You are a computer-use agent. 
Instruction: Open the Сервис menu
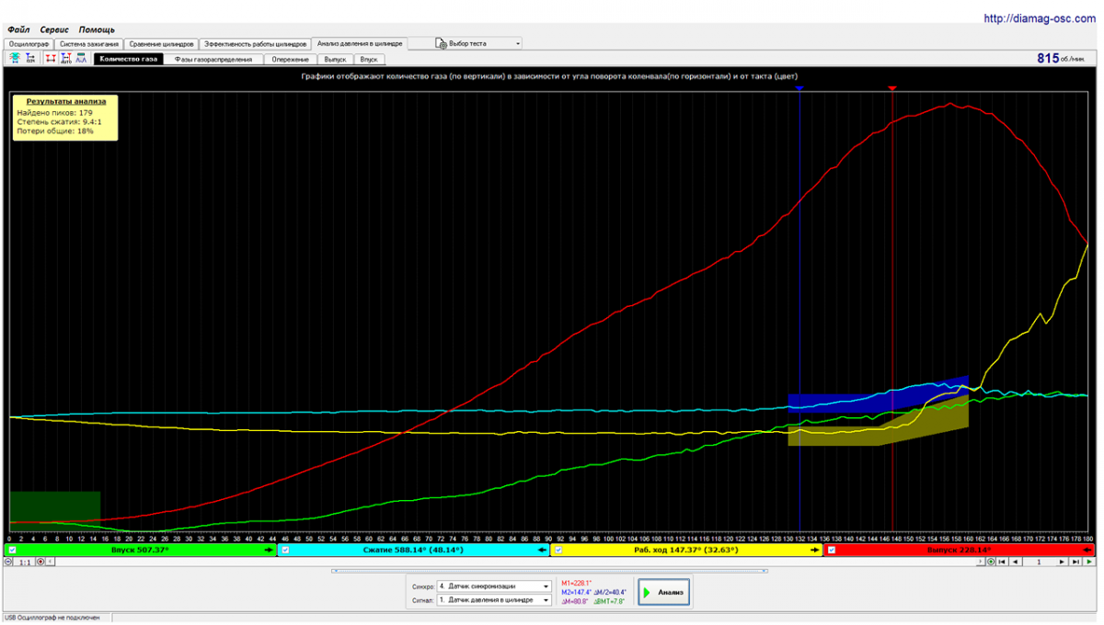tap(53, 29)
